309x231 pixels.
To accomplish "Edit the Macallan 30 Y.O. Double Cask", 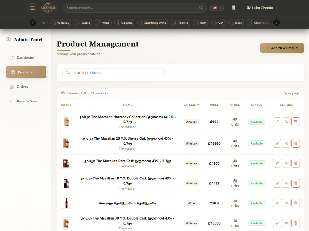I will pyautogui.click(x=277, y=223).
